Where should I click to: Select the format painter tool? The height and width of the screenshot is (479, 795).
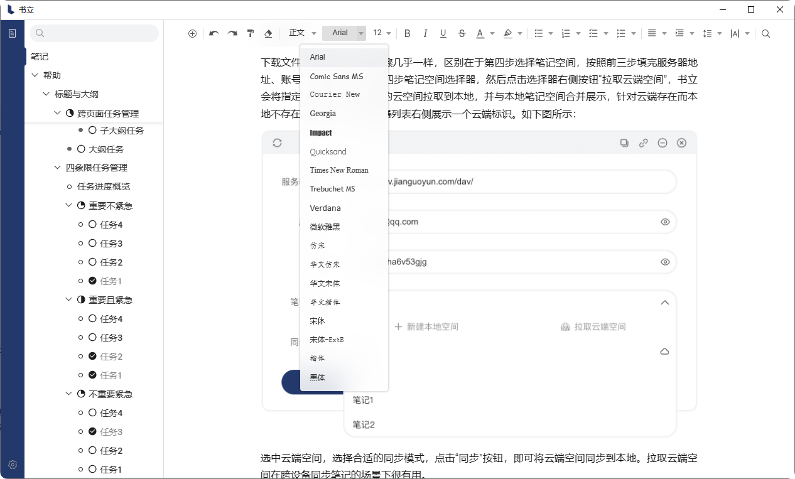[251, 33]
